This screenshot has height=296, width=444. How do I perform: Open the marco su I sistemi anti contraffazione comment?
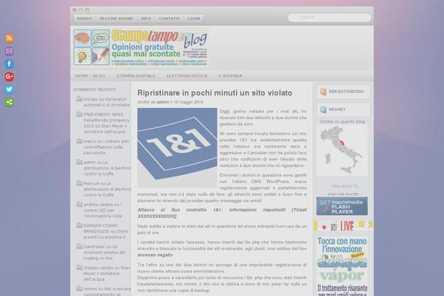[106, 147]
